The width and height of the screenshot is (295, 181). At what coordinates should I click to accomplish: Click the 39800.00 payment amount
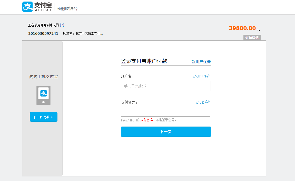(242, 28)
